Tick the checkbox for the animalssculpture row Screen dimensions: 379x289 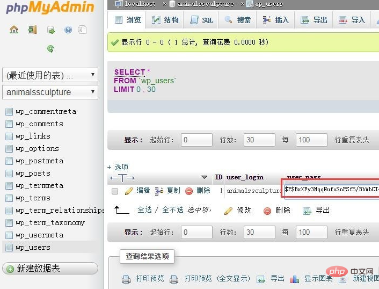(x=115, y=191)
